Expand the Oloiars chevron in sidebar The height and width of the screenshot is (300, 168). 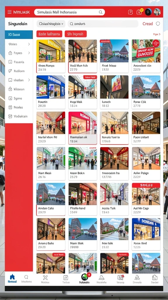click(x=29, y=44)
